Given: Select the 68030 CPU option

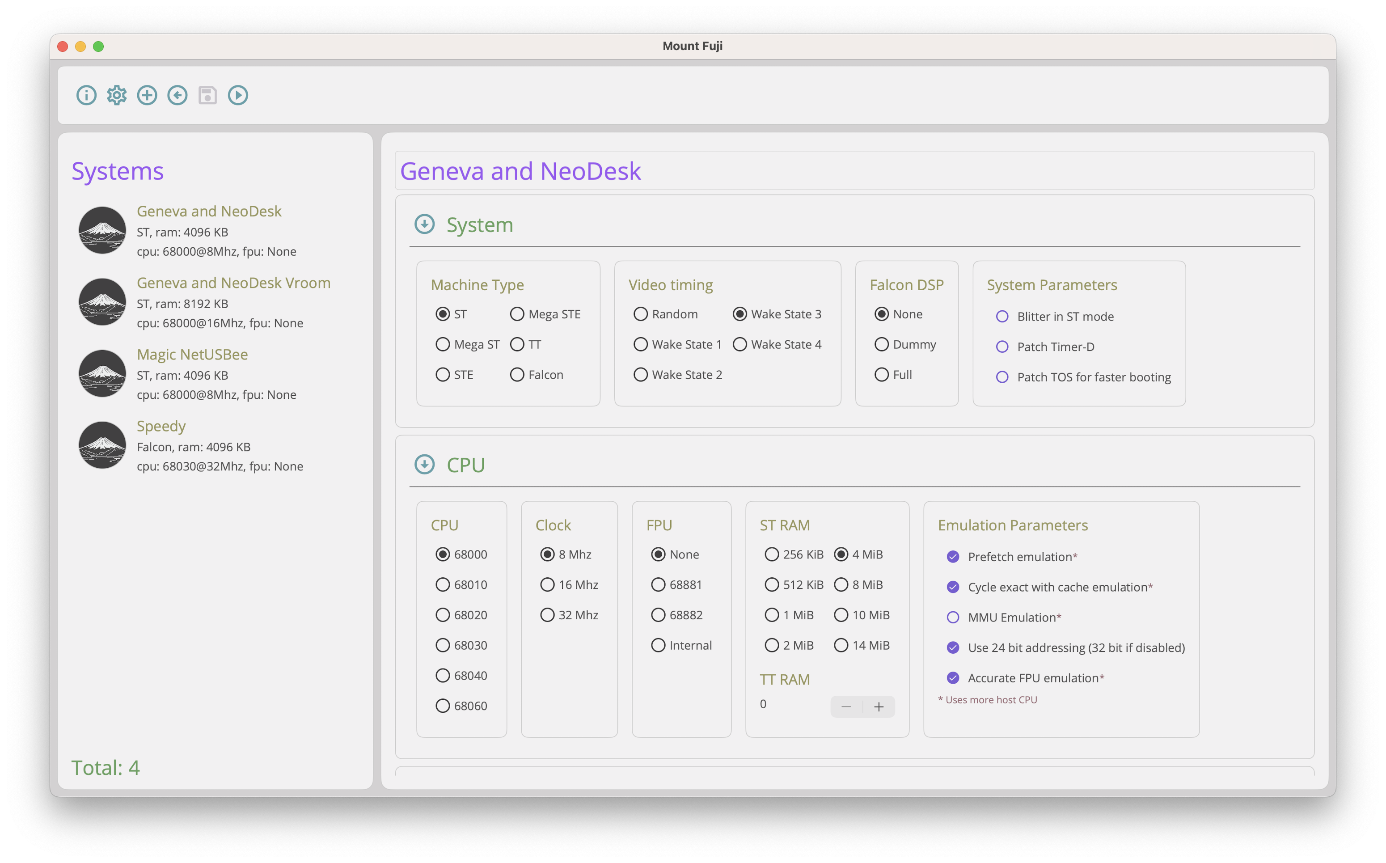Looking at the screenshot, I should [x=443, y=646].
